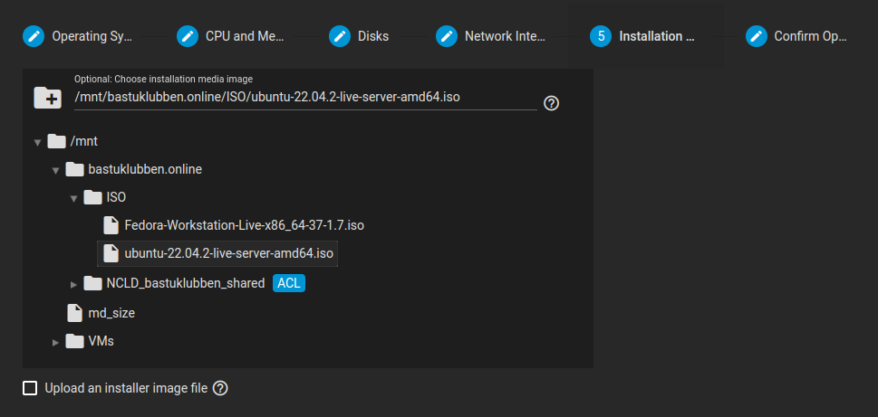Click the VMs folder icon
Viewport: 878px width, 417px height.
point(74,341)
